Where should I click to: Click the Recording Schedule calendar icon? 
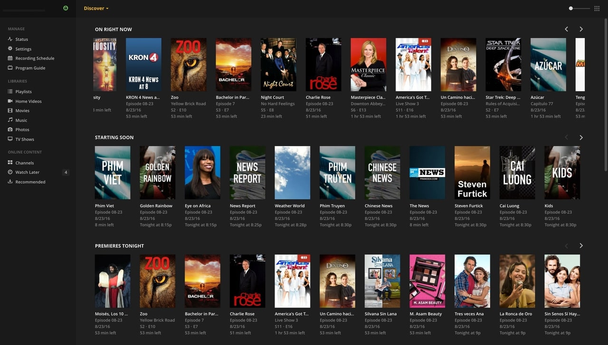pyautogui.click(x=10, y=58)
